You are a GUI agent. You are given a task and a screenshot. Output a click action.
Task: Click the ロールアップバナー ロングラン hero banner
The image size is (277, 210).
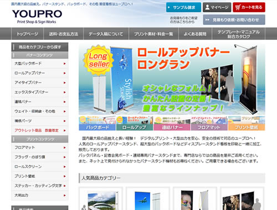(x=172, y=80)
